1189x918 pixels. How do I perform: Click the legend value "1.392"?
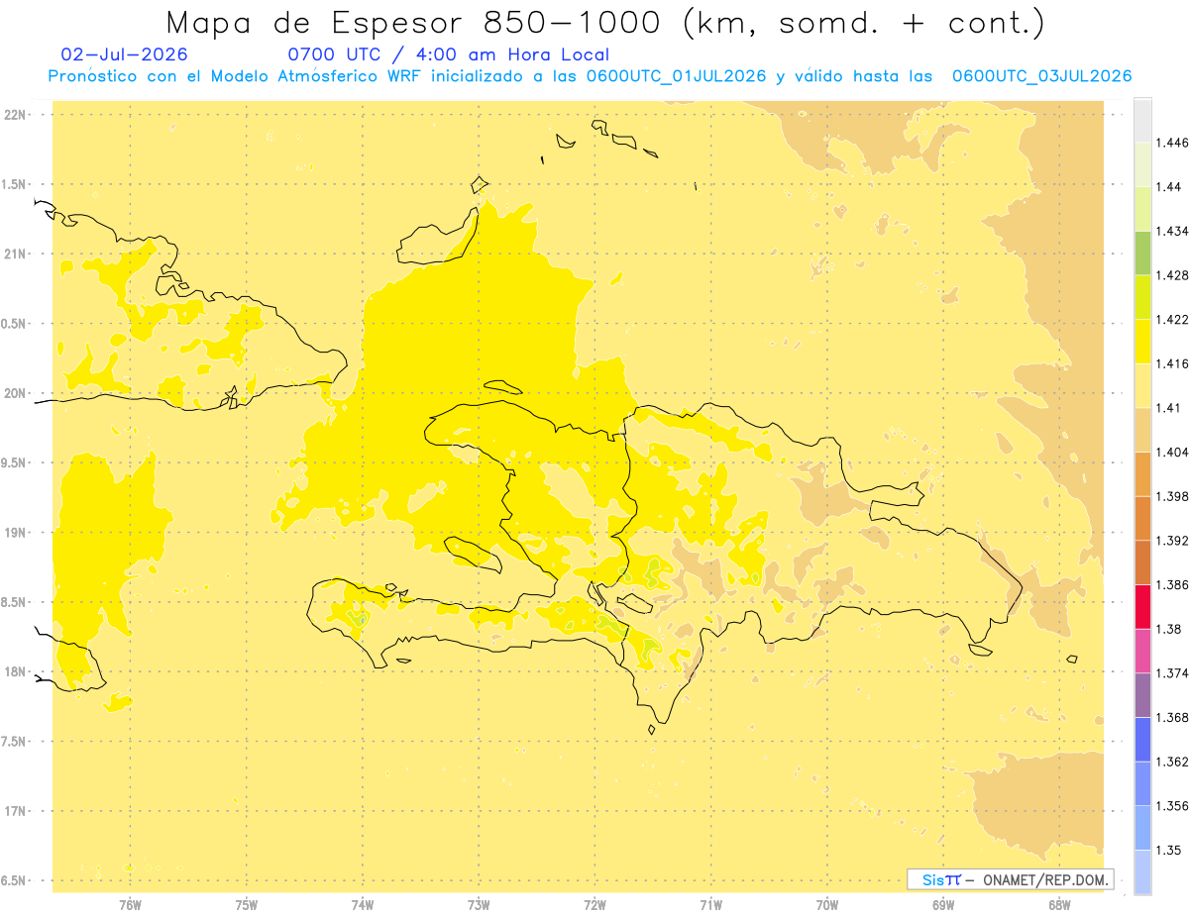pos(1172,541)
